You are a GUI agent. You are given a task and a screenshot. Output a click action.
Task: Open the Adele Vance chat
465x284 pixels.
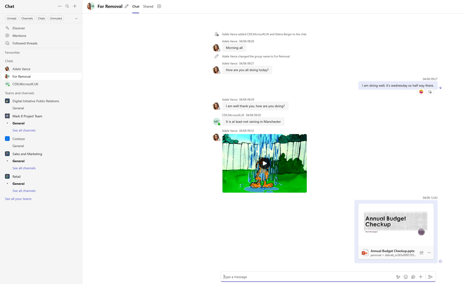tap(41, 69)
